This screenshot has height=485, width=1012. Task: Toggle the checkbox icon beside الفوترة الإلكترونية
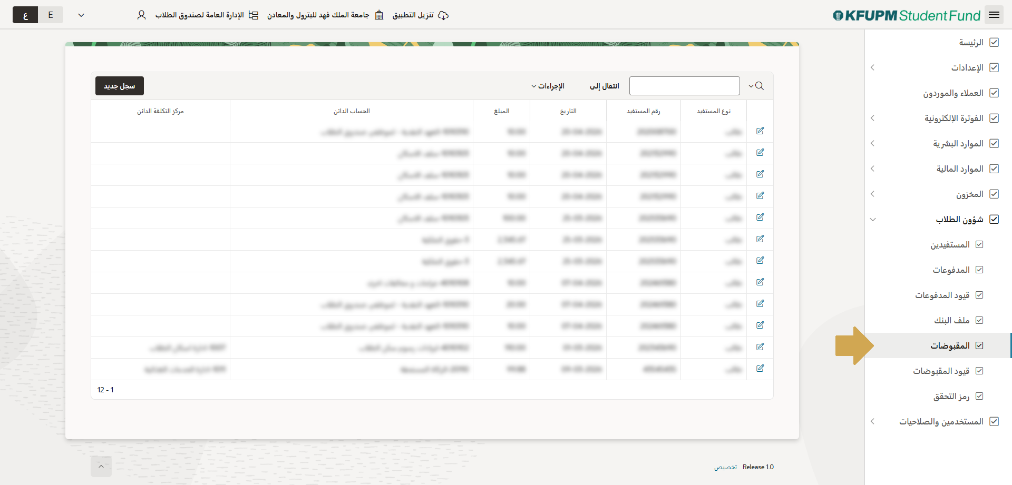click(x=994, y=118)
